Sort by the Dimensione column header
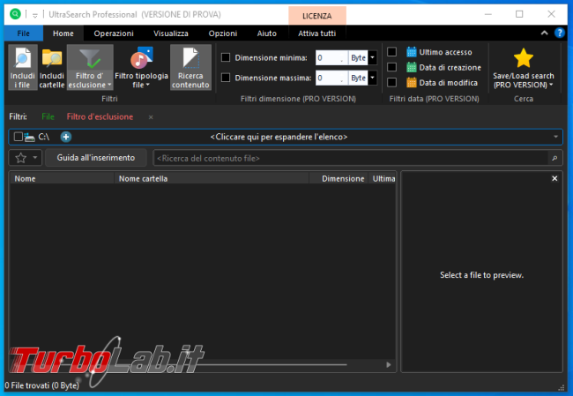This screenshot has width=573, height=396. (339, 178)
